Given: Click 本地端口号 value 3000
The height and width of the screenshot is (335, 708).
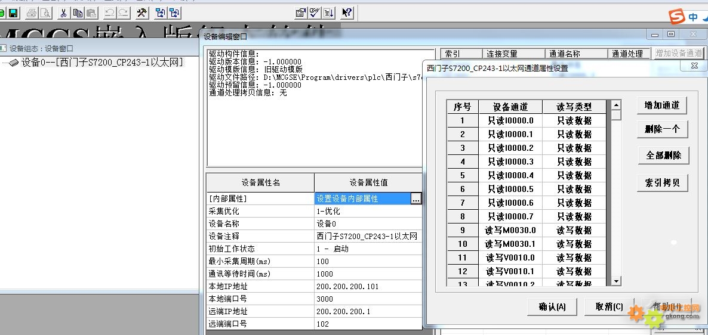Looking at the screenshot, I should pyautogui.click(x=368, y=299).
